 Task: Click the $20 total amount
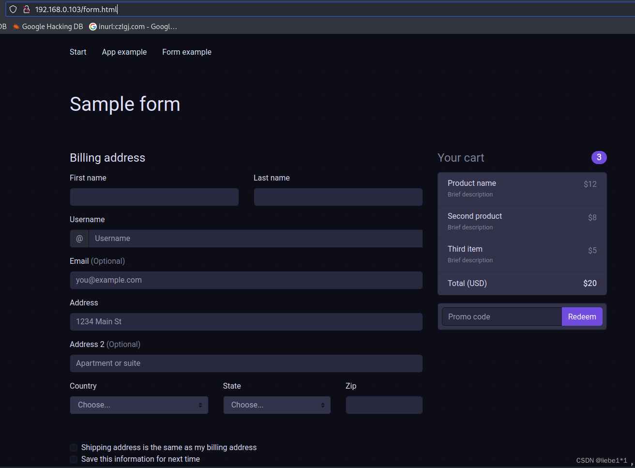[x=590, y=283]
